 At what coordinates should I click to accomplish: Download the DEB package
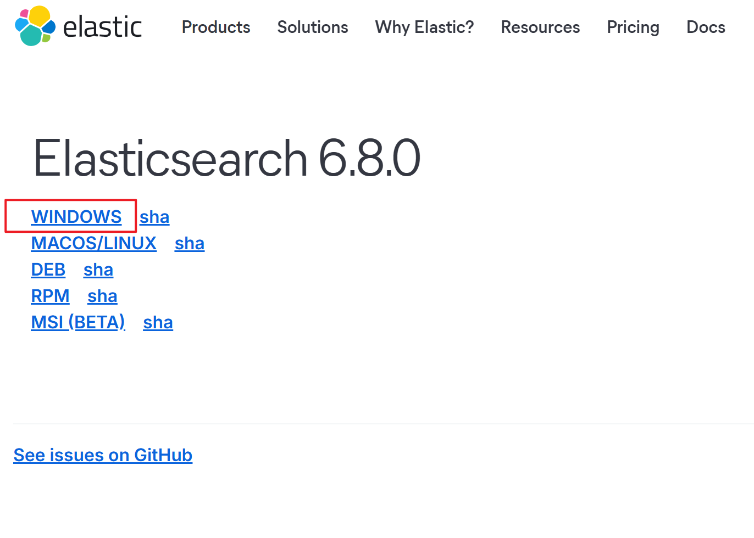48,270
